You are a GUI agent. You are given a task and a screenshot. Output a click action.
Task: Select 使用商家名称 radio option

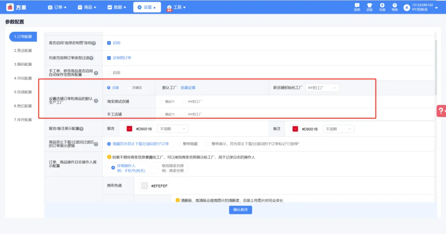pos(158,168)
